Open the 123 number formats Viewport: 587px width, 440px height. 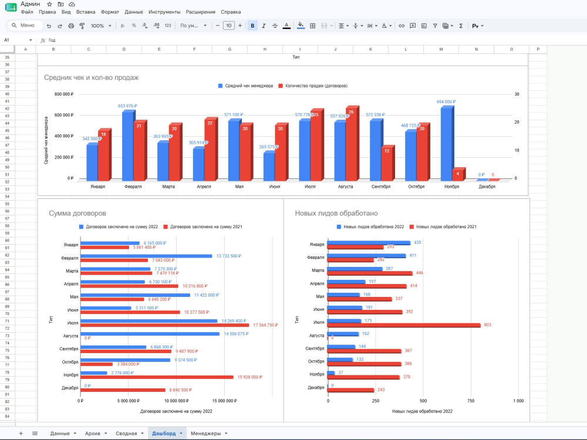pos(168,26)
